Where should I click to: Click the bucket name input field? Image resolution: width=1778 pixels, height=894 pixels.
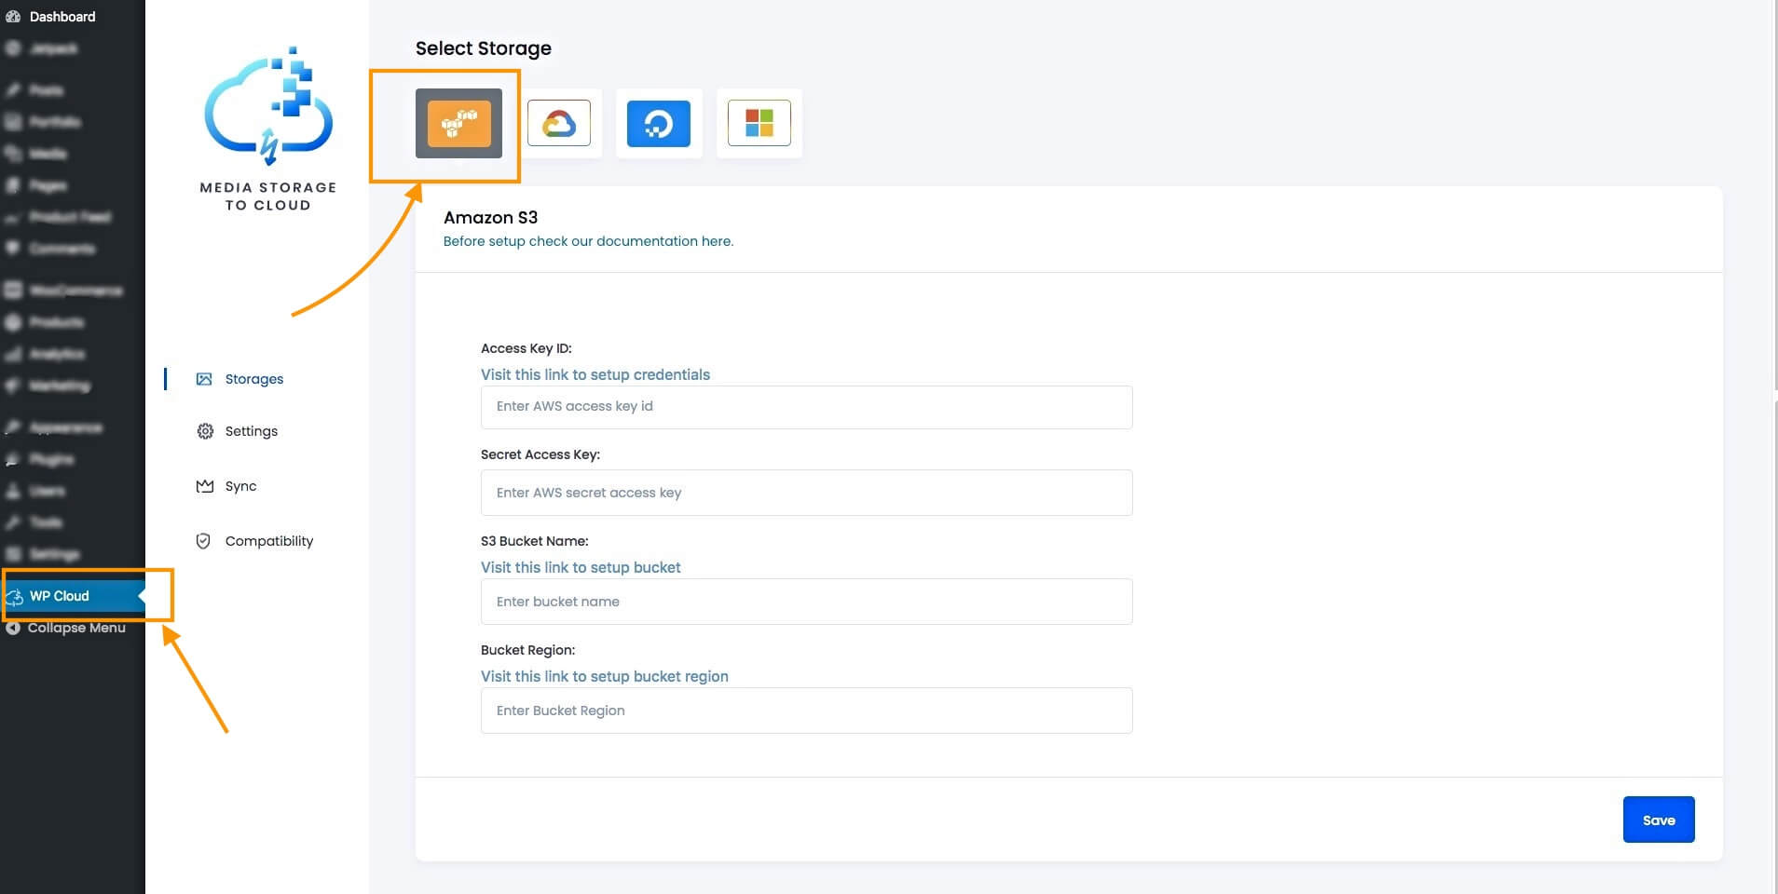click(805, 602)
